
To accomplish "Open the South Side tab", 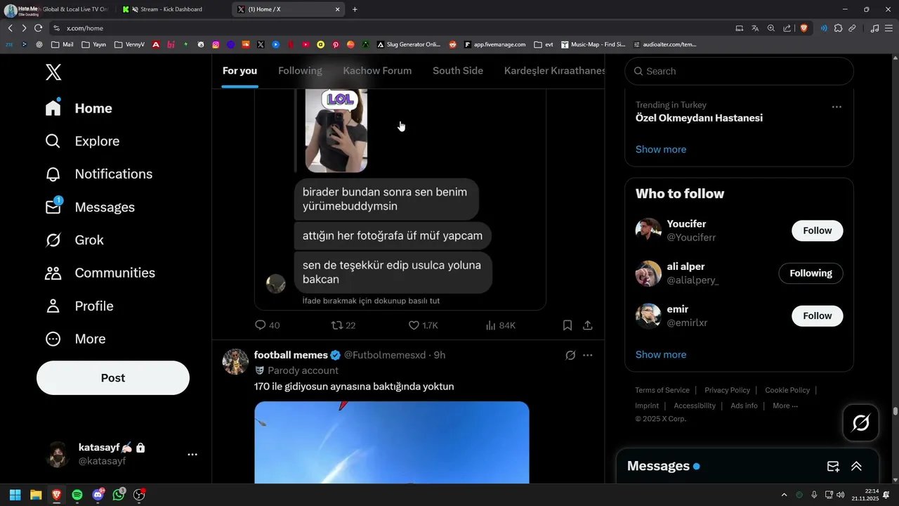I will pos(458,71).
